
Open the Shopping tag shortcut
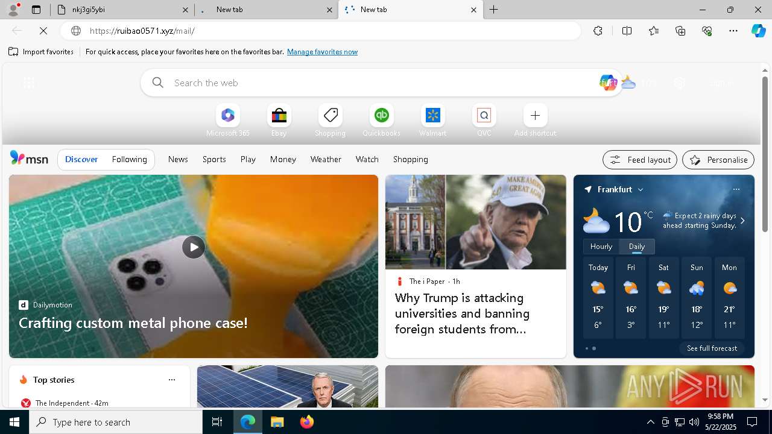tap(330, 121)
